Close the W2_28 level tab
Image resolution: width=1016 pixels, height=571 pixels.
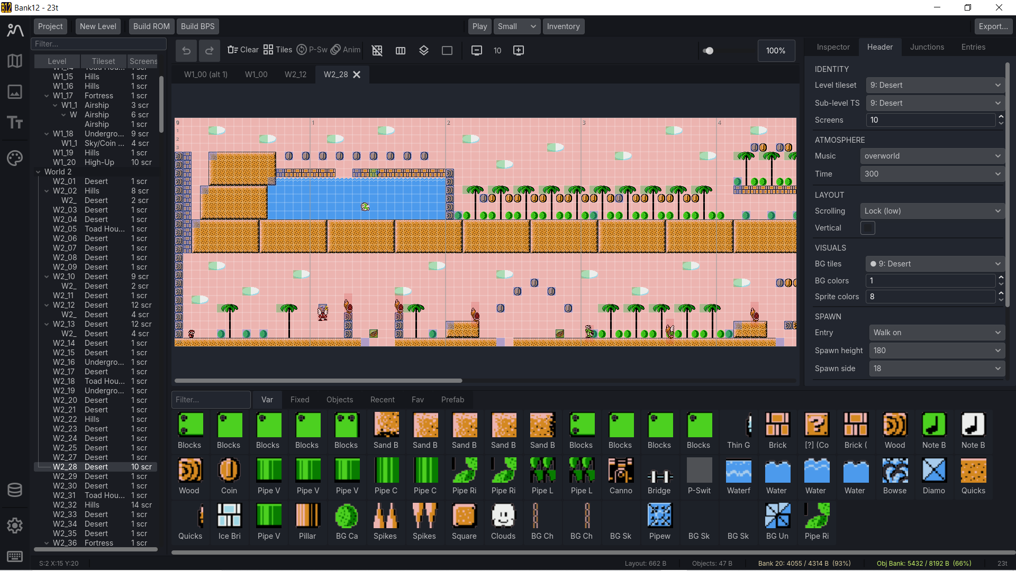click(x=357, y=75)
